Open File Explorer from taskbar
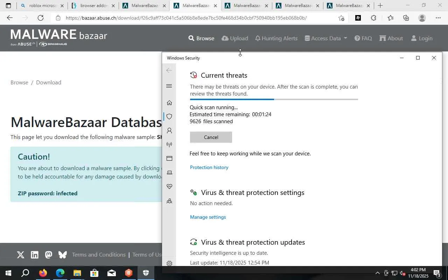448x280 pixels. tap(77, 273)
